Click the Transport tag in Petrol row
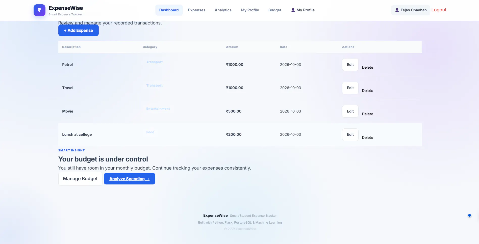 [155, 62]
